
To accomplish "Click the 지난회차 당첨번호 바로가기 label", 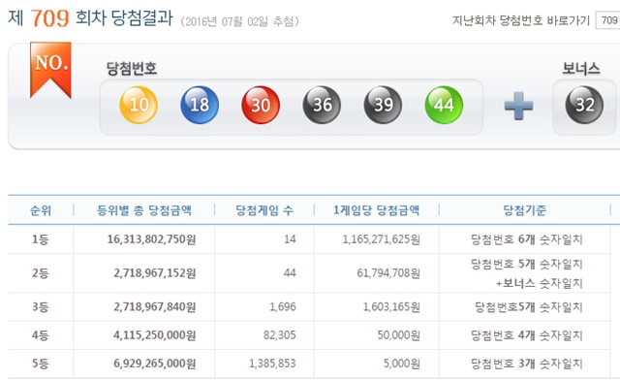I will click(x=521, y=20).
